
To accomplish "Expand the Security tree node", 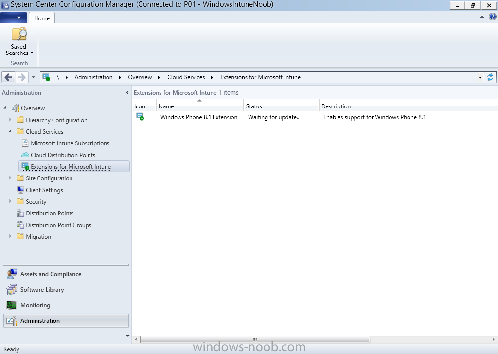I will click(x=10, y=201).
